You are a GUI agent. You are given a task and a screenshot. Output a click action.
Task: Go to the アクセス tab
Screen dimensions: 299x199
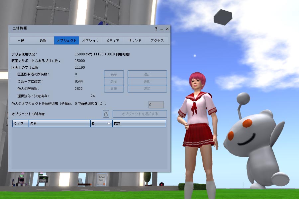click(157, 40)
